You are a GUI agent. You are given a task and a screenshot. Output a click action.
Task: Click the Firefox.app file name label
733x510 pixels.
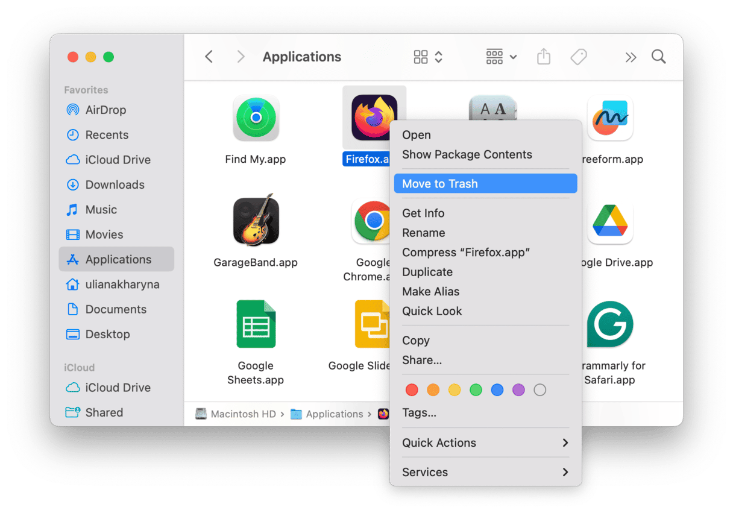pyautogui.click(x=367, y=159)
